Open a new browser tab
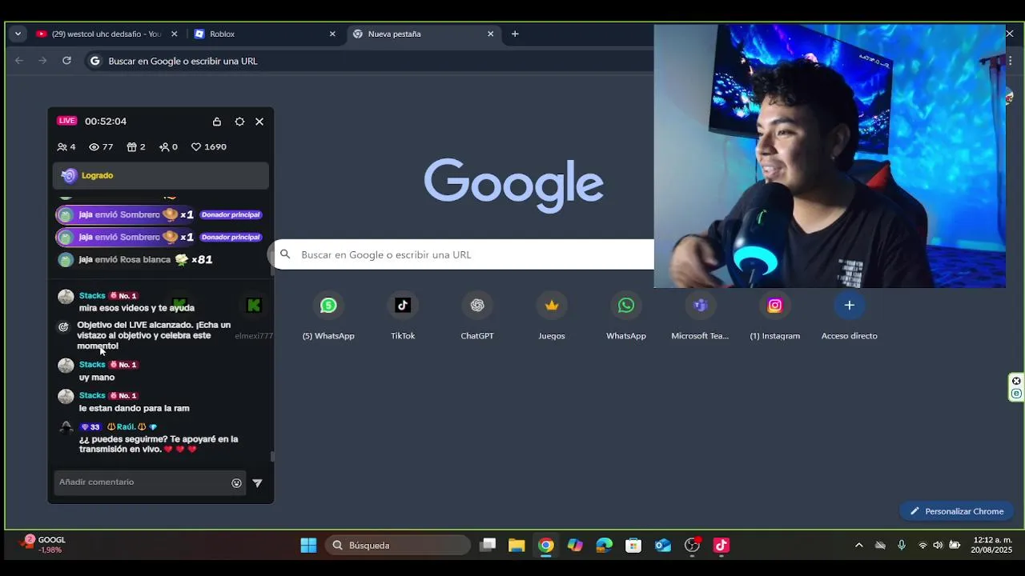Viewport: 1025px width, 576px height. tap(515, 34)
